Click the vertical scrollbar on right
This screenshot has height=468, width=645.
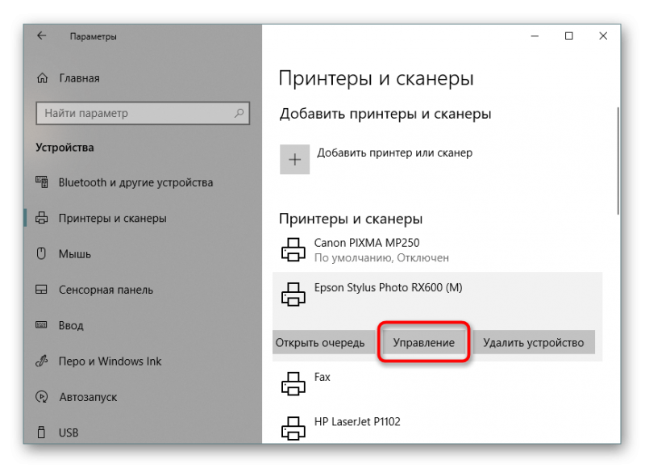coord(618,161)
